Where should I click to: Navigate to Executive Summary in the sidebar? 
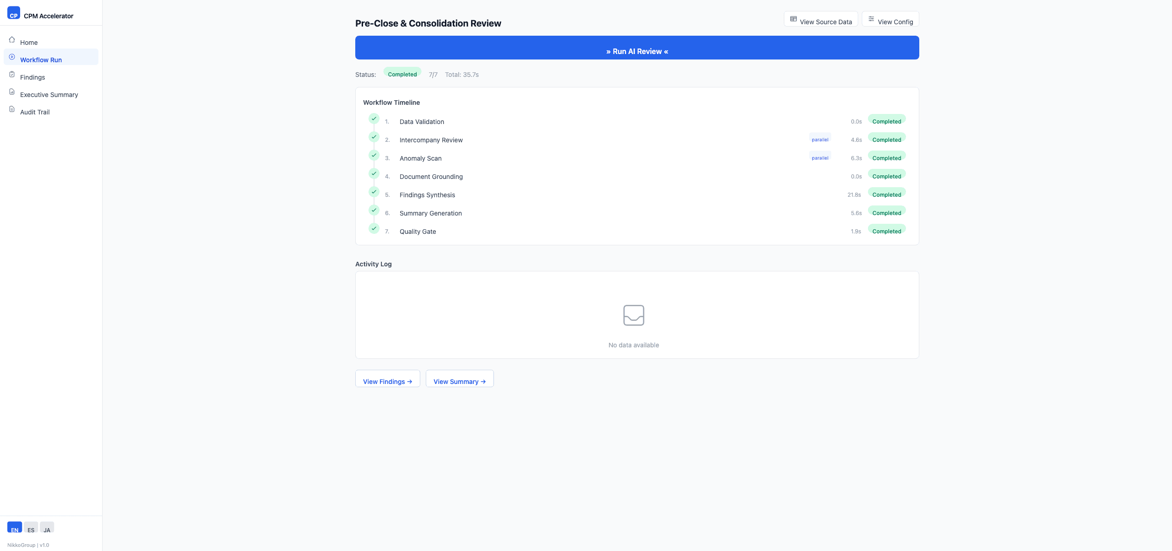point(49,94)
